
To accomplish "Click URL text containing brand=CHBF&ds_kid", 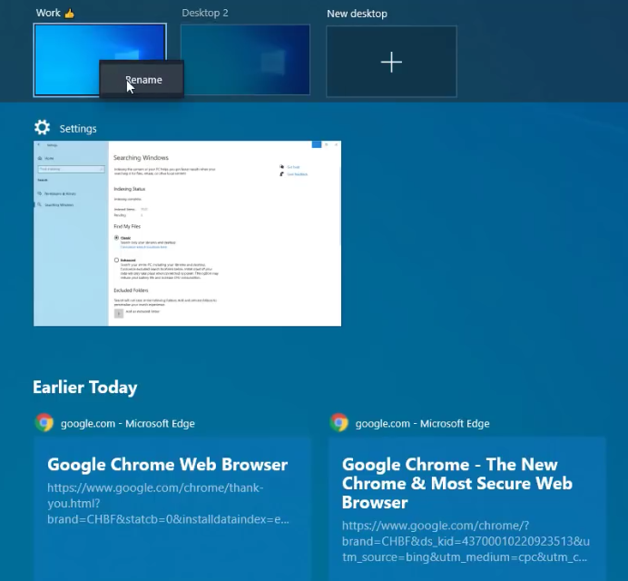I will point(466,541).
